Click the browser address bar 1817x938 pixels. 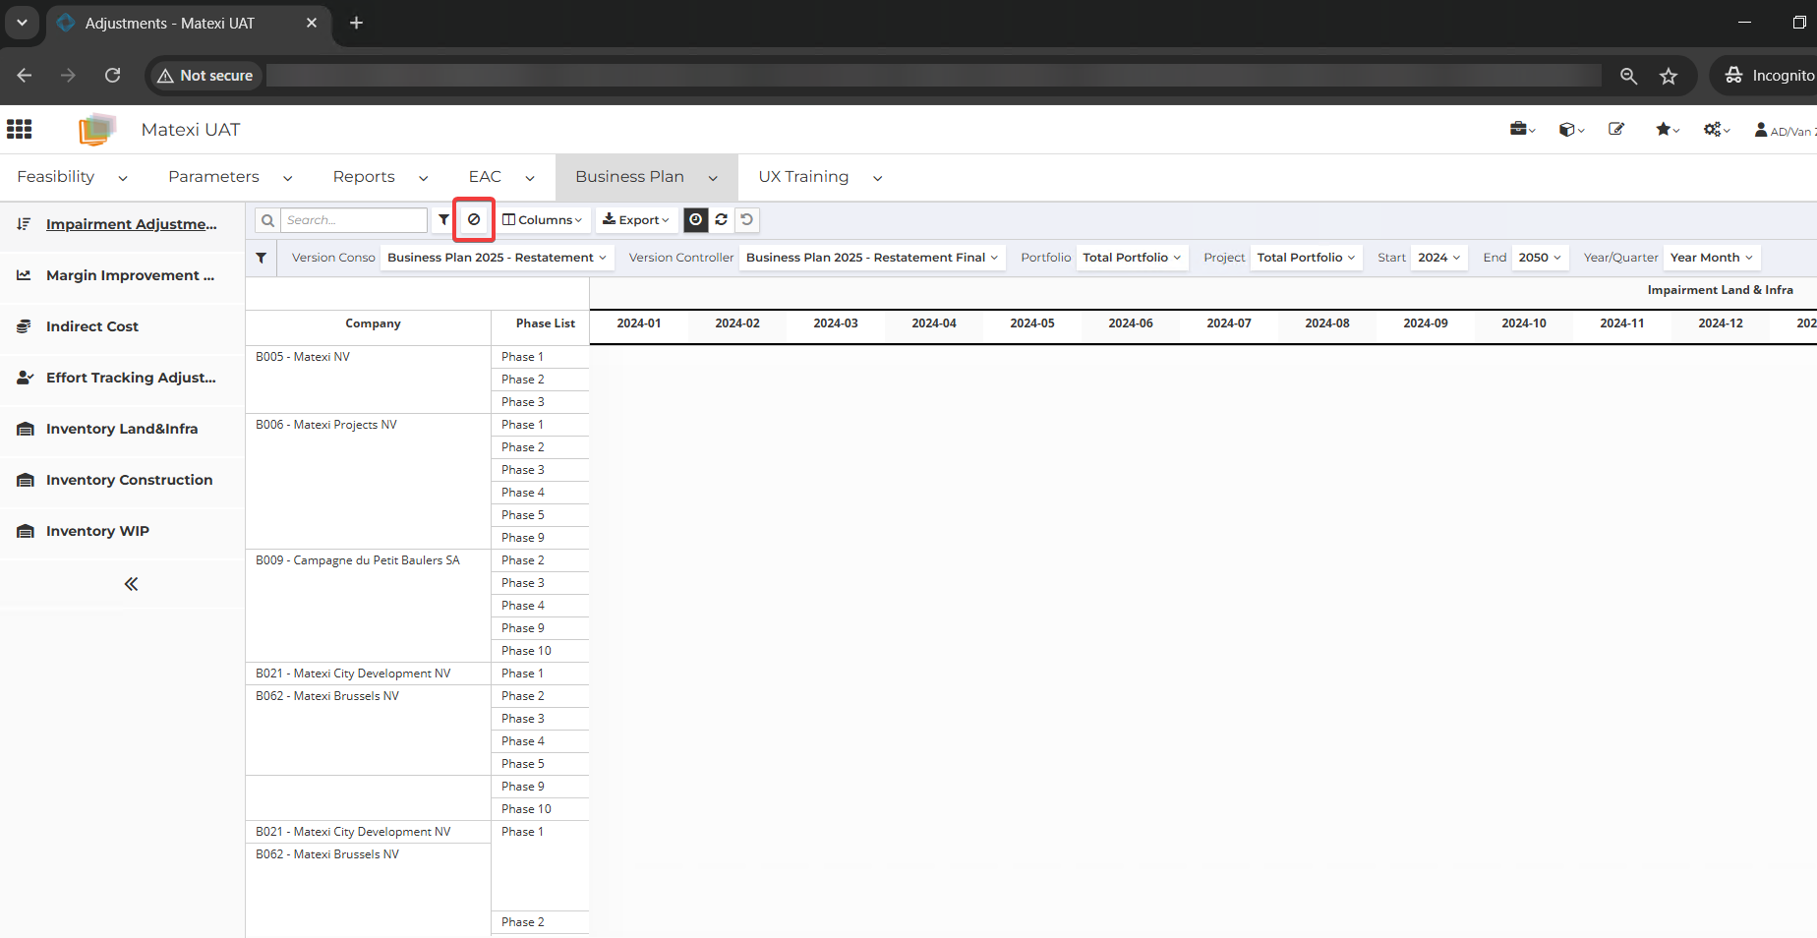coord(934,76)
